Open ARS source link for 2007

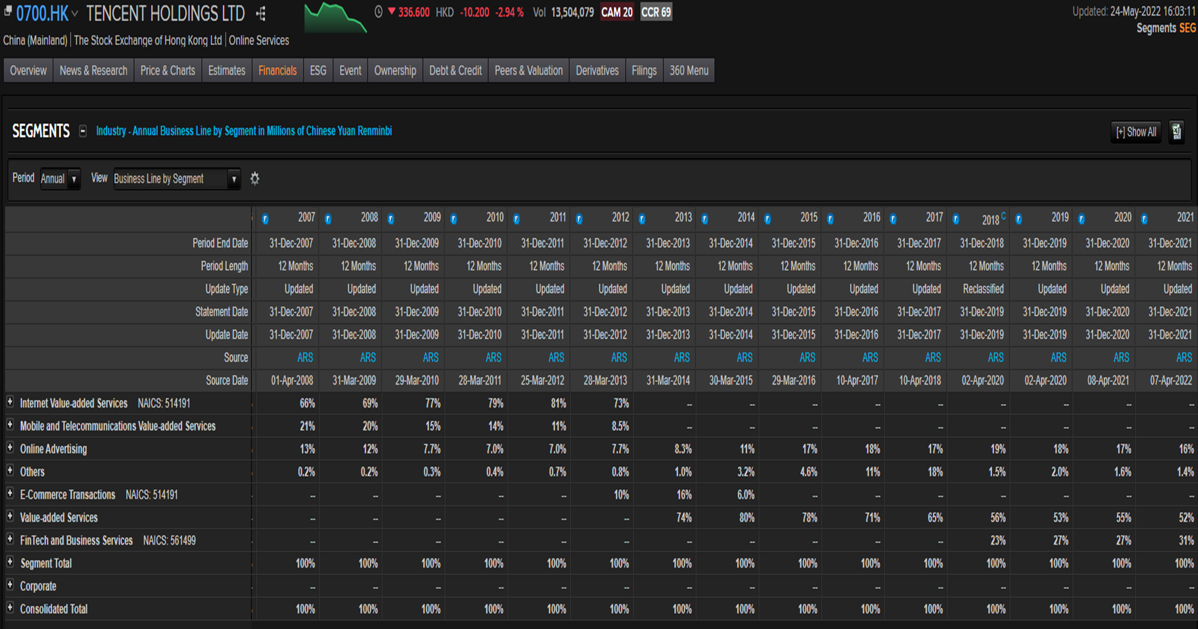click(x=305, y=357)
